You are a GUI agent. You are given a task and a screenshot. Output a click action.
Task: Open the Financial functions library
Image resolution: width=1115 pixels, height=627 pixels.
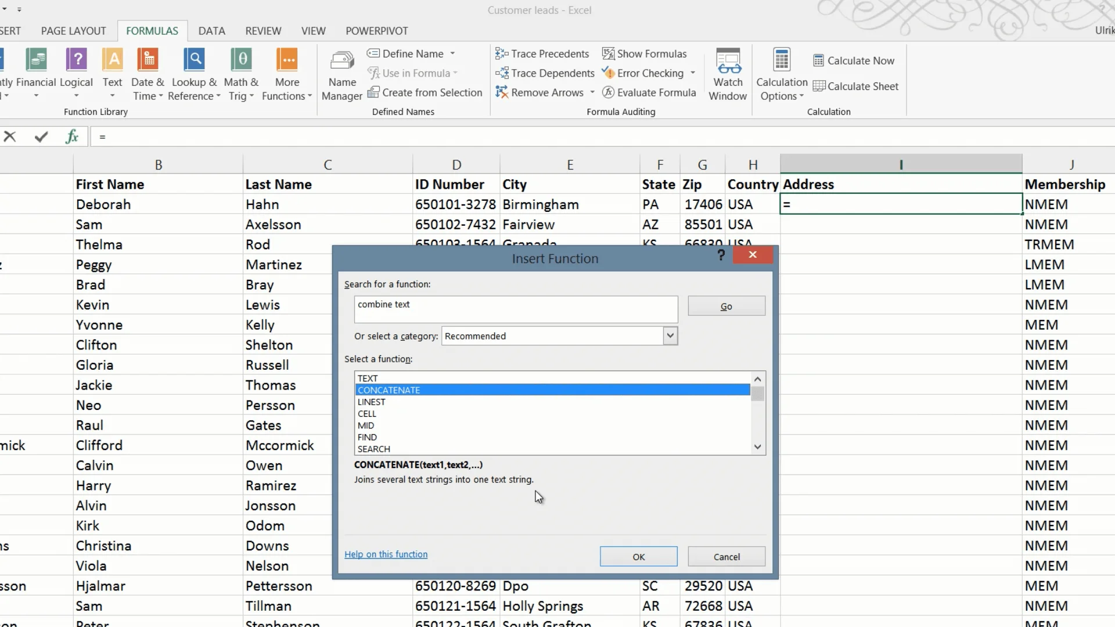36,74
